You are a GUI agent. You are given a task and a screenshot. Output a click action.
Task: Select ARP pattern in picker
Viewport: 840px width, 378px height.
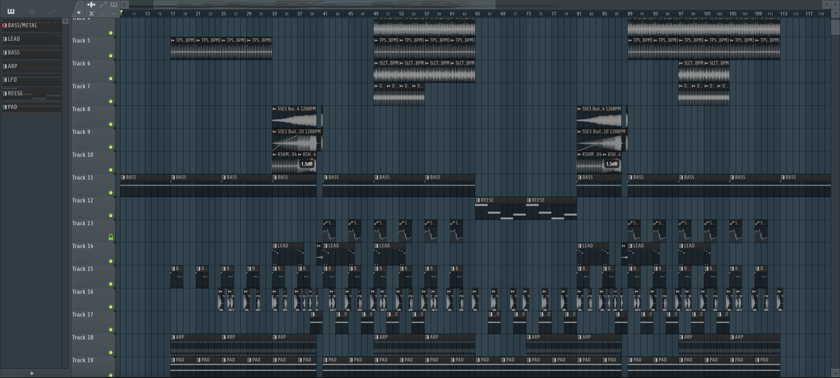pyautogui.click(x=32, y=66)
